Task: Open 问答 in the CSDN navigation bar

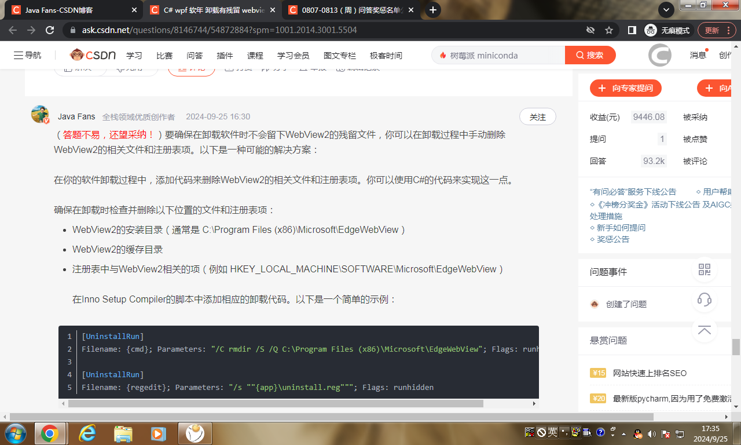Action: coord(195,55)
